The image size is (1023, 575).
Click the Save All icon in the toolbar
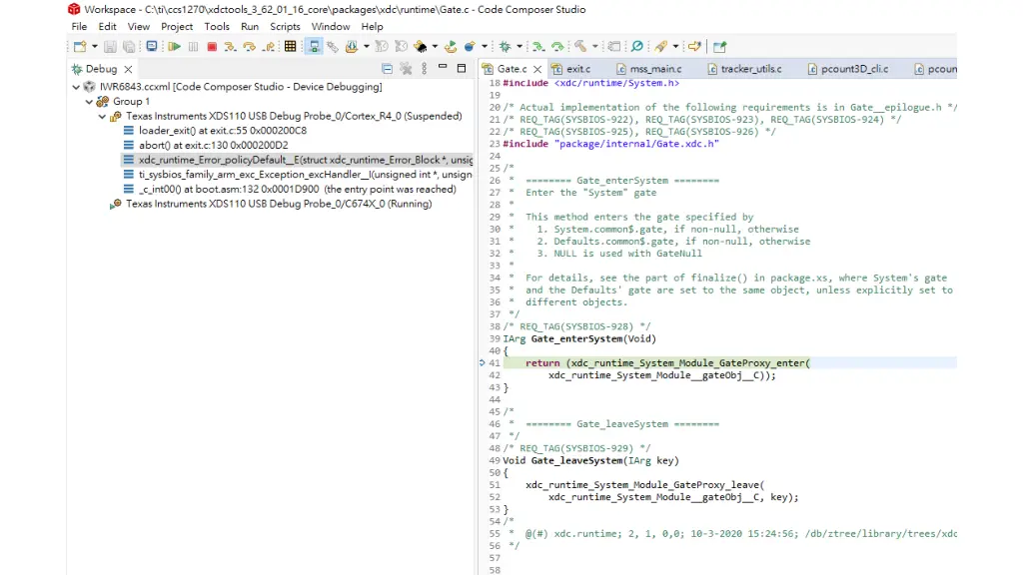point(129,46)
